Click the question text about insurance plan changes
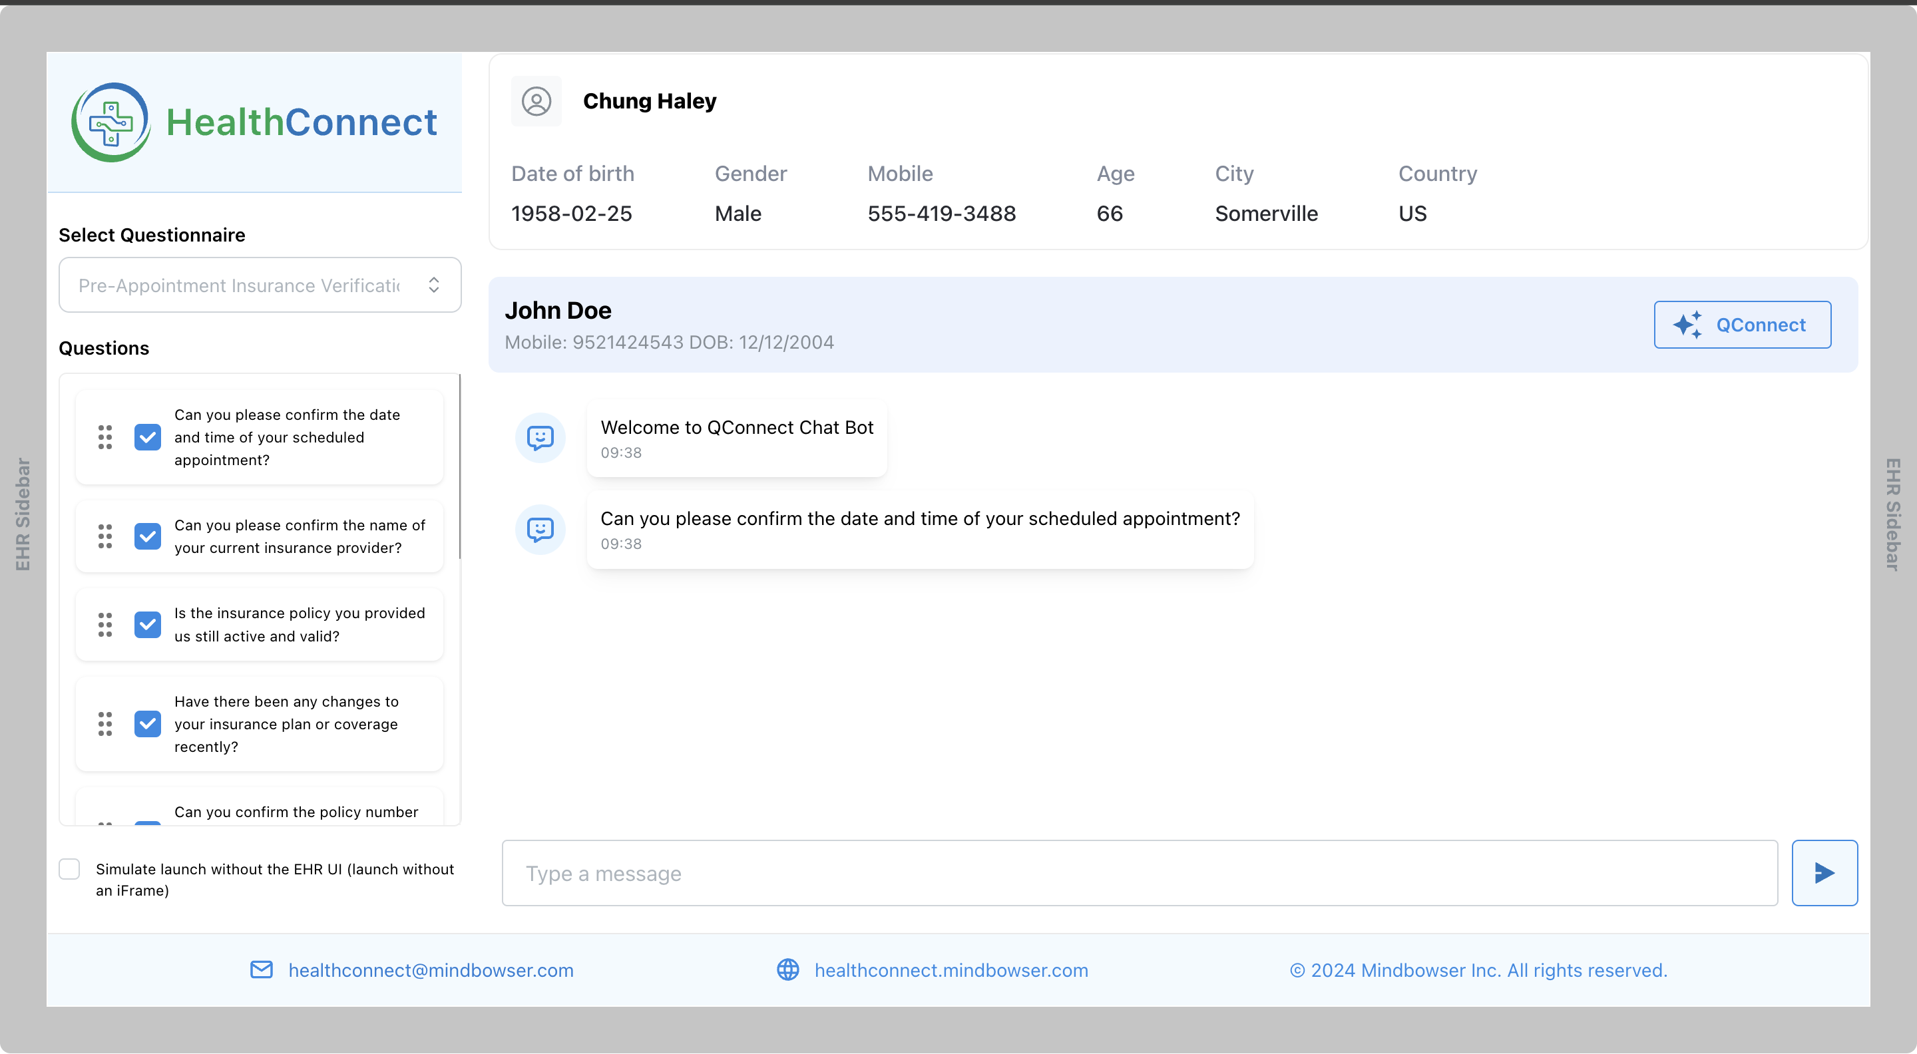 (286, 724)
